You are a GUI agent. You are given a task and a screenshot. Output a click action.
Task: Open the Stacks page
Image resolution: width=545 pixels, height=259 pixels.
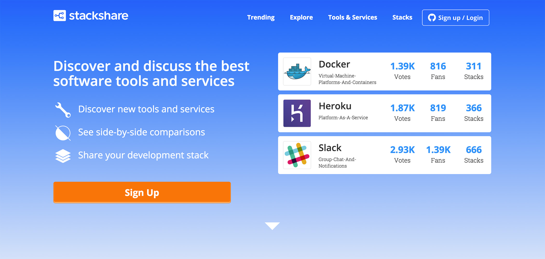click(402, 17)
